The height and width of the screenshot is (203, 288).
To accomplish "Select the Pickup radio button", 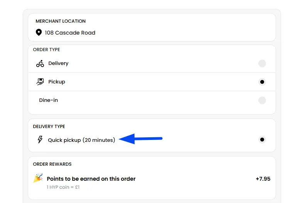I will (262, 82).
